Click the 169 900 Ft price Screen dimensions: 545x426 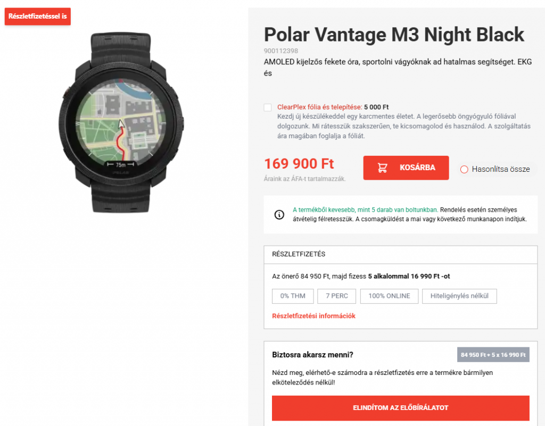[x=299, y=164]
